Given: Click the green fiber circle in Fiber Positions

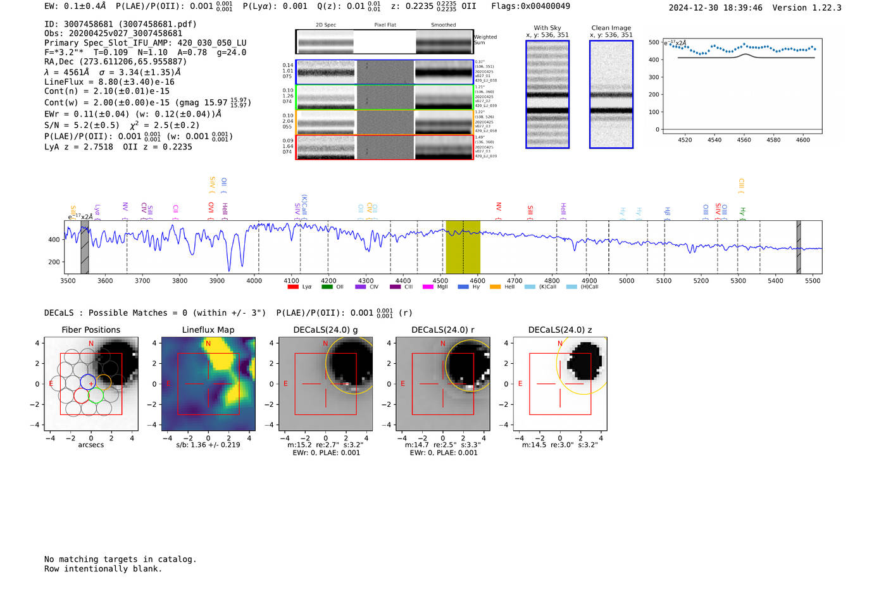Looking at the screenshot, I should pyautogui.click(x=96, y=395).
